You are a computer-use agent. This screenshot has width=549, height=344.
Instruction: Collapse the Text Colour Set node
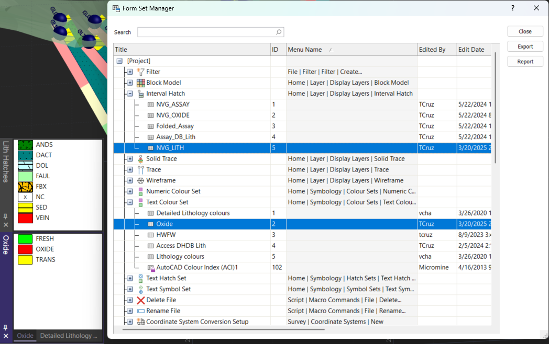[130, 202]
